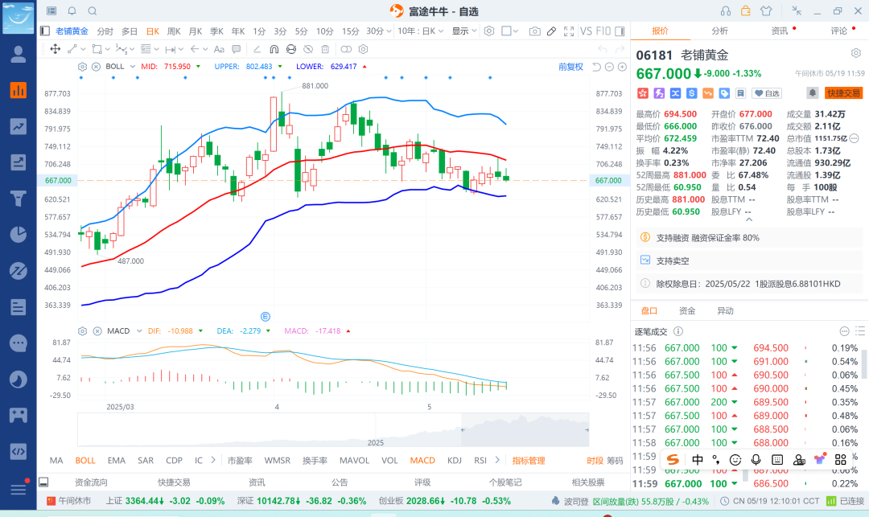
Task: Open 指标管理 indicator management
Action: 529,461
